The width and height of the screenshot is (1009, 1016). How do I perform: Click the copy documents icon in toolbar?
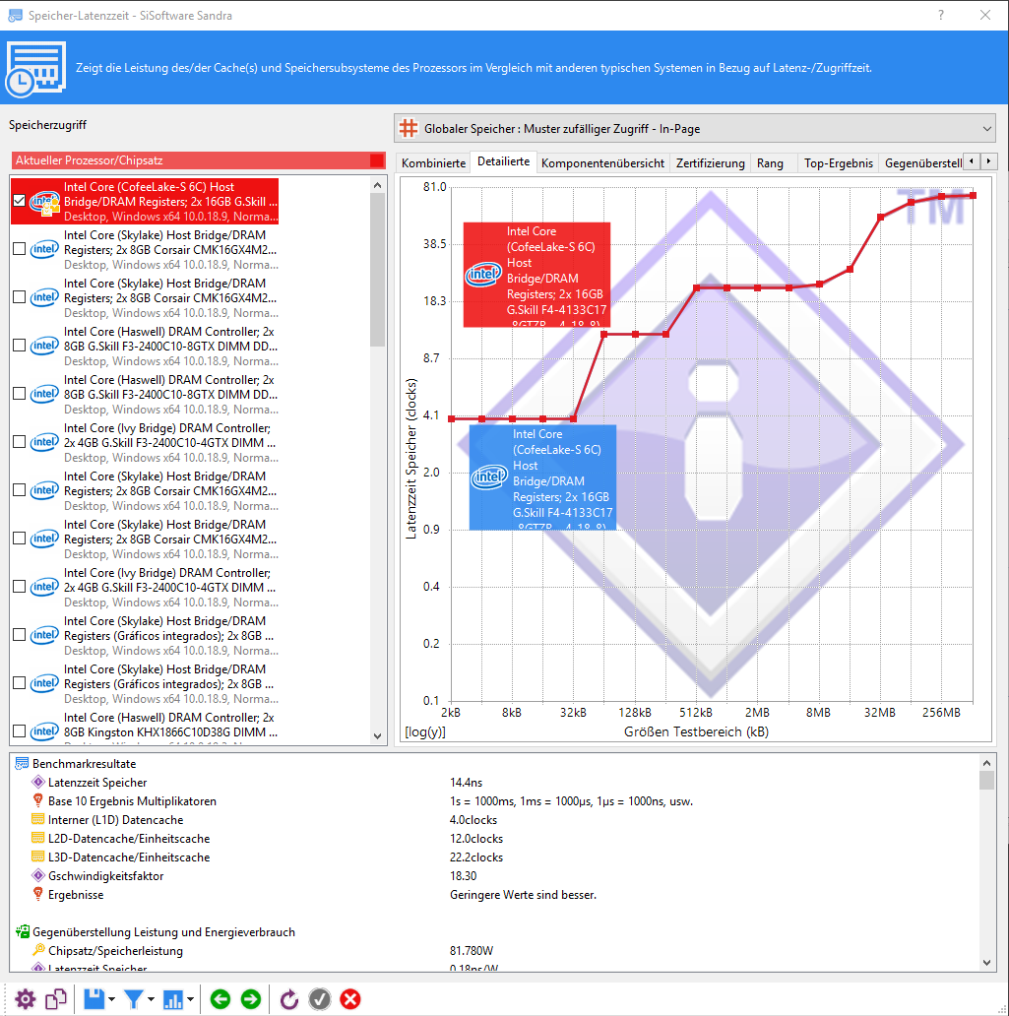coord(56,999)
